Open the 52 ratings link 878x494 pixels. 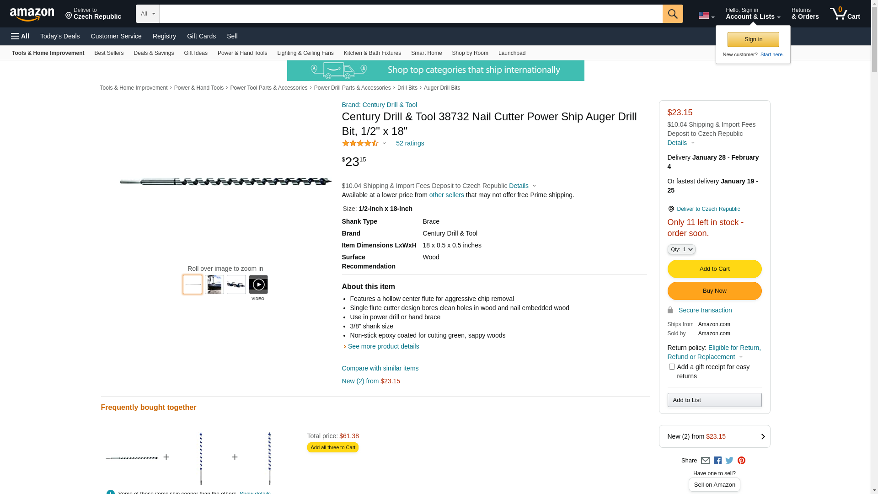[x=410, y=143]
